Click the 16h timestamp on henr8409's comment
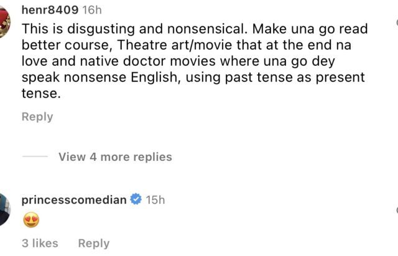Screen dimensions: 398x256 click(93, 11)
